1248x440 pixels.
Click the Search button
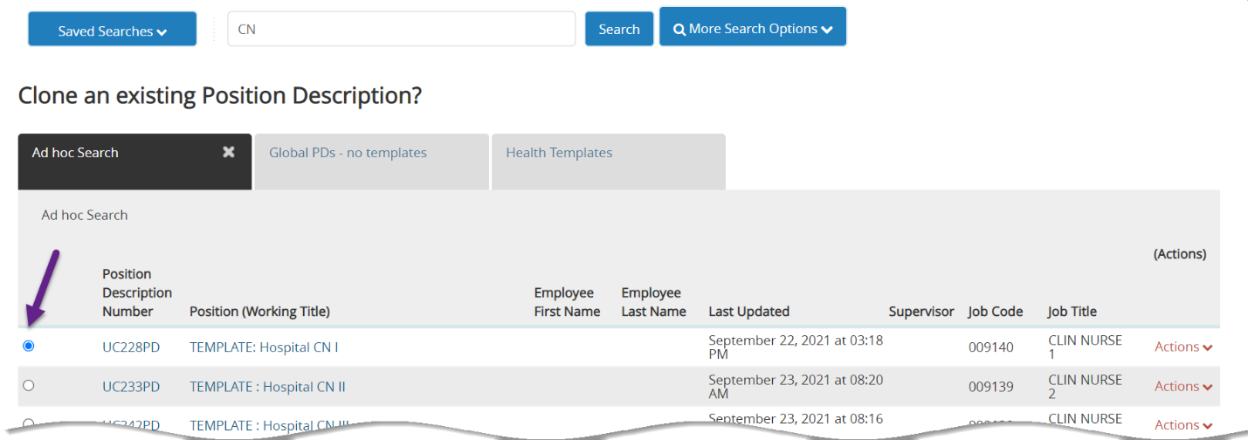pyautogui.click(x=618, y=29)
